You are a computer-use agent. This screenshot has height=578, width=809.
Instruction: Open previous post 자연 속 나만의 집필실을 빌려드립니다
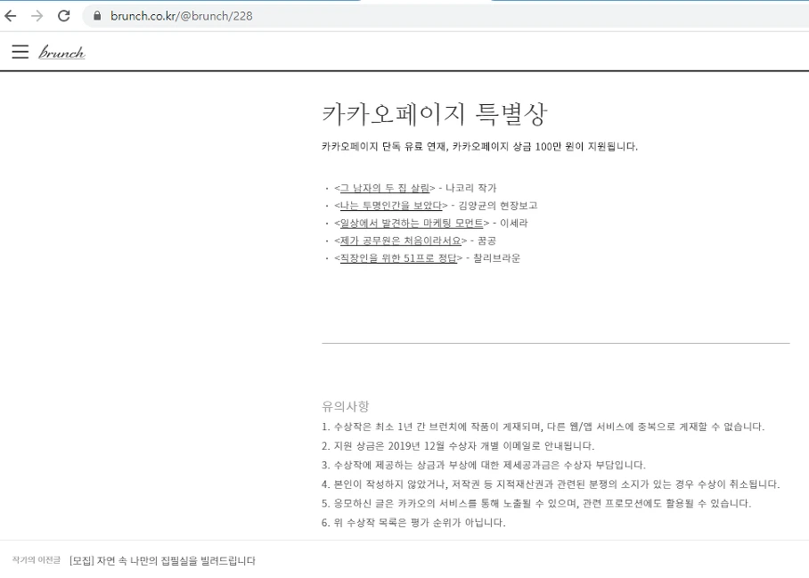click(162, 560)
